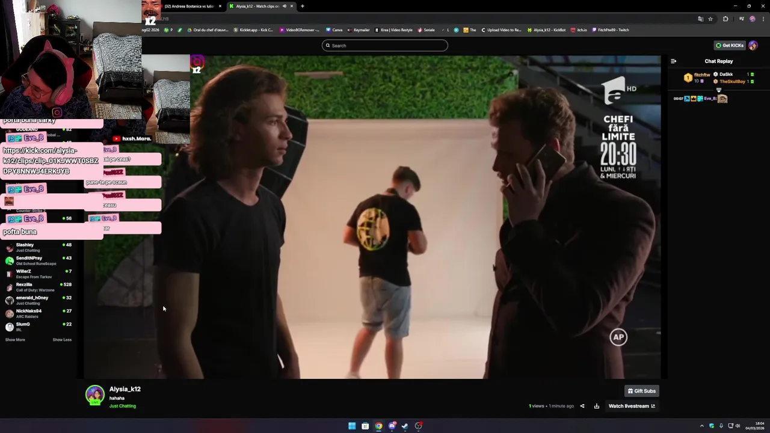Image resolution: width=770 pixels, height=433 pixels.
Task: Open the user profile avatar menu
Action: click(753, 46)
